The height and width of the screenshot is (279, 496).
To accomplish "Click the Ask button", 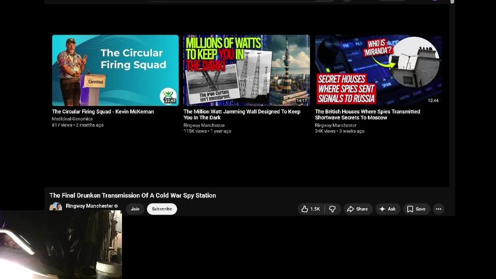I will pos(387,209).
